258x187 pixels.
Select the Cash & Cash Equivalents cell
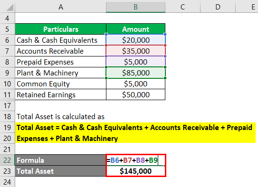point(60,40)
